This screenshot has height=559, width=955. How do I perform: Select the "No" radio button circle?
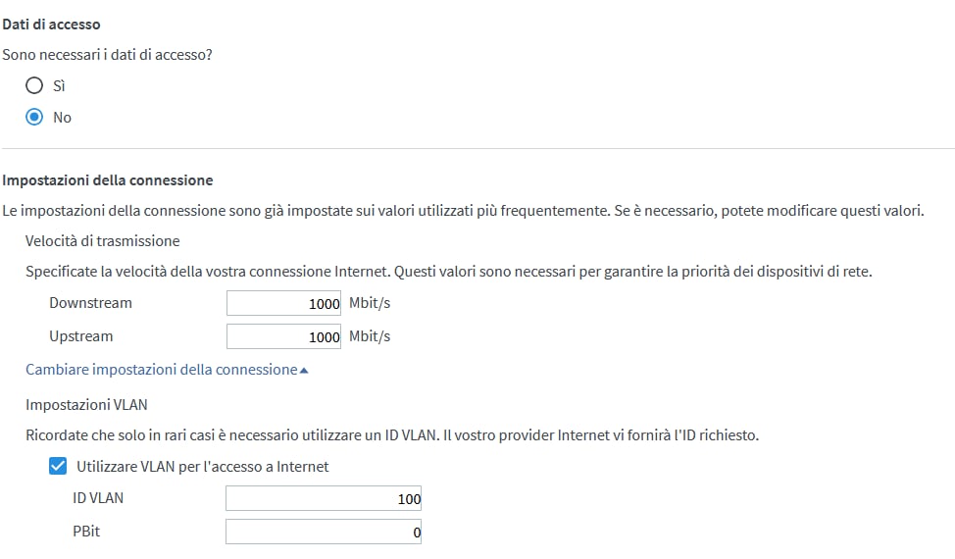(34, 117)
